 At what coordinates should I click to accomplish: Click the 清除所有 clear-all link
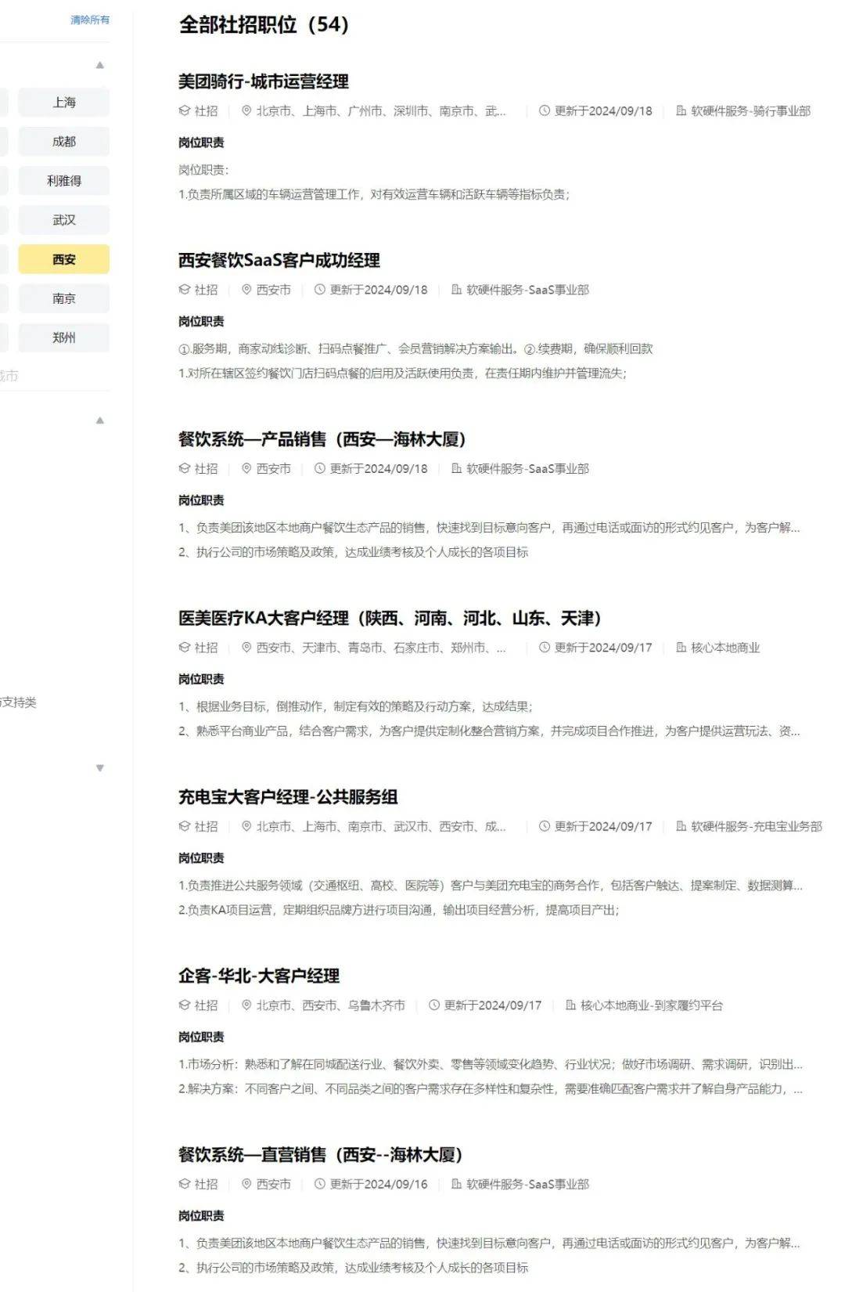(90, 20)
